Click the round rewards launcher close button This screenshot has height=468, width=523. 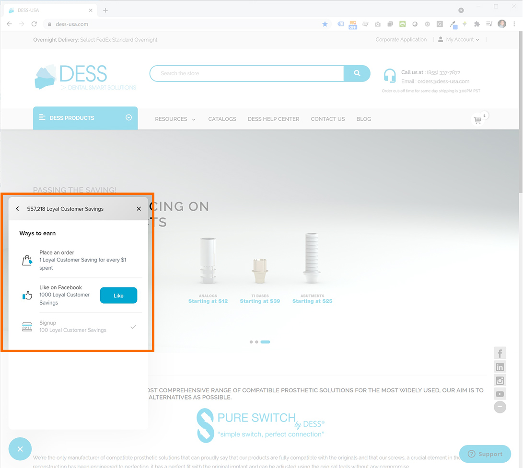point(20,449)
